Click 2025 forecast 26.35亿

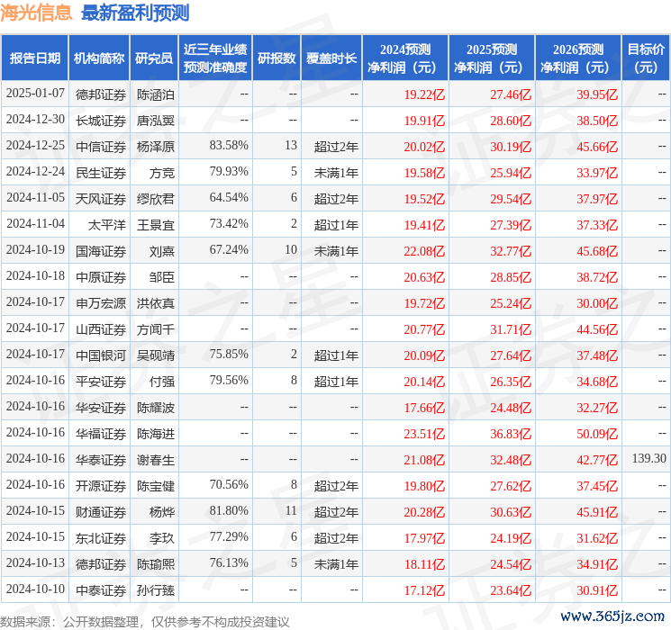pos(511,382)
